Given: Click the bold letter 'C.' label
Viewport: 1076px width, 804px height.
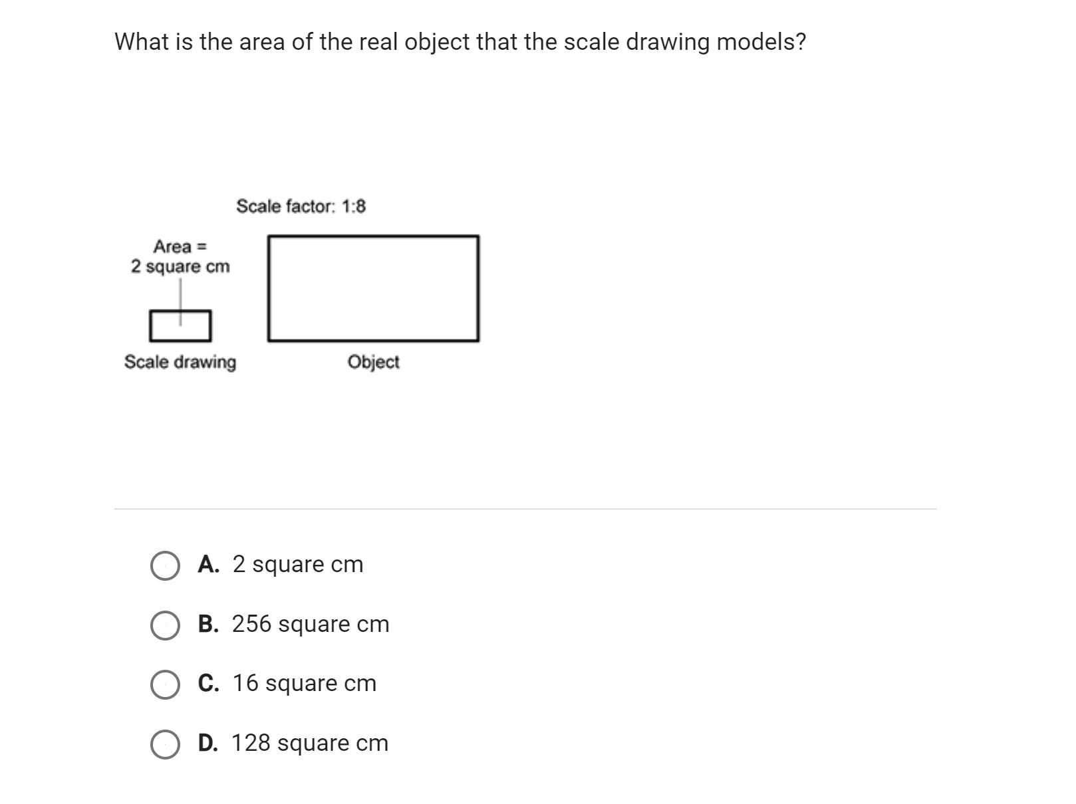Looking at the screenshot, I should coord(208,683).
